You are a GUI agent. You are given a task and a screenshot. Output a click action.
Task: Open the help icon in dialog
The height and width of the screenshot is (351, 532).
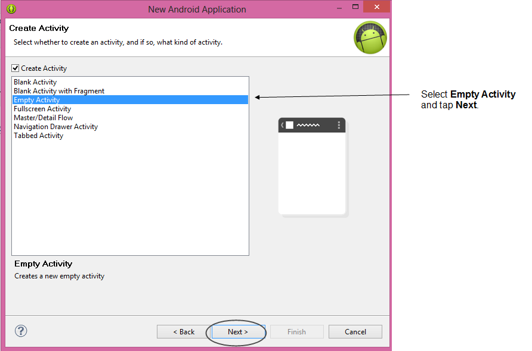[21, 331]
